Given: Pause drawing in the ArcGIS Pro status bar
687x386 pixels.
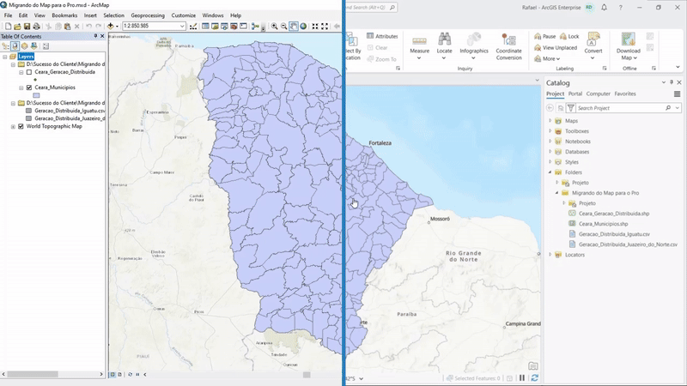Looking at the screenshot, I should click(x=522, y=377).
